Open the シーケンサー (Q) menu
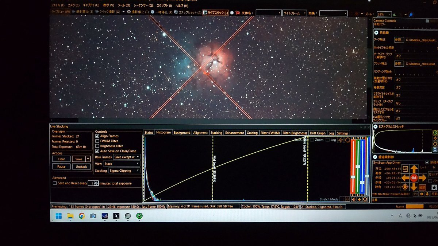438x246 pixels. pyautogui.click(x=143, y=6)
